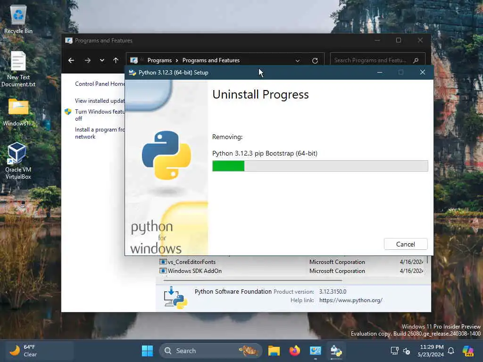Refresh the Programs and Features list
This screenshot has height=362, width=483.
pyautogui.click(x=315, y=61)
